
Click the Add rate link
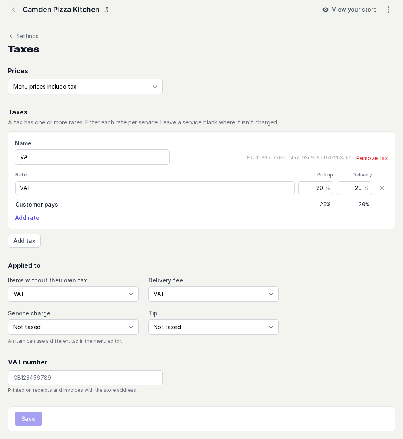tap(27, 218)
